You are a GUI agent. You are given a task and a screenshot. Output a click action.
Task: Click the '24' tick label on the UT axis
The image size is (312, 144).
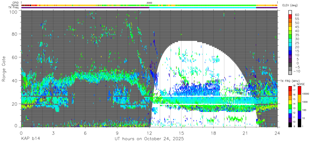pos(277,133)
